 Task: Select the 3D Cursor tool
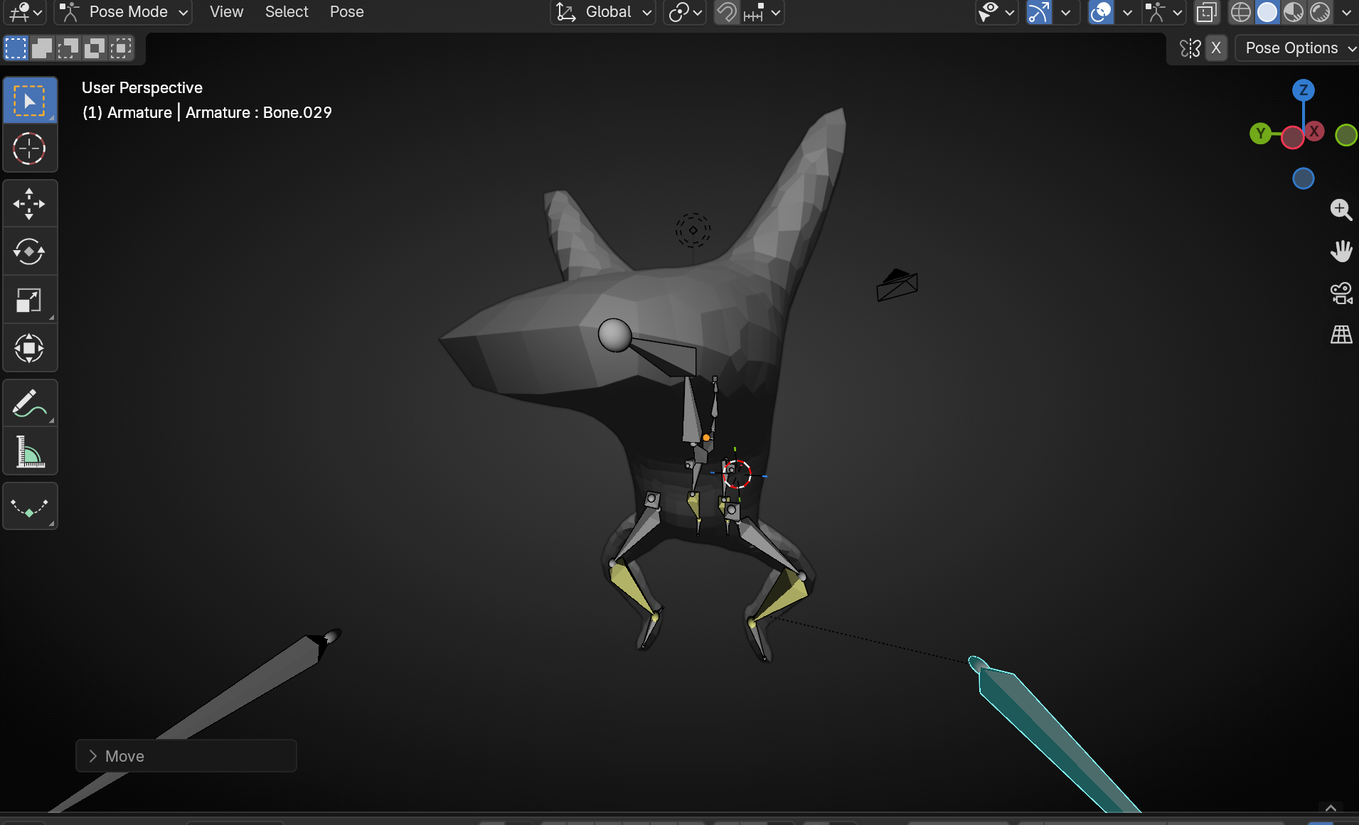tap(30, 149)
